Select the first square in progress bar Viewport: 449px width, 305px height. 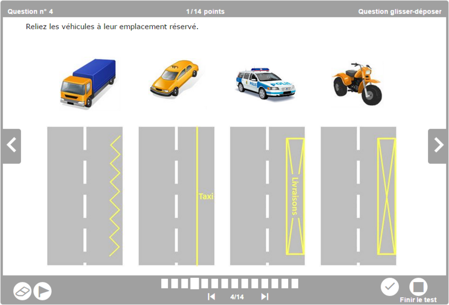[164, 284]
